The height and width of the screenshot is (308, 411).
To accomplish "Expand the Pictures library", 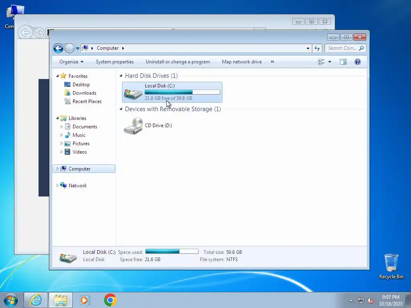I will (61, 144).
